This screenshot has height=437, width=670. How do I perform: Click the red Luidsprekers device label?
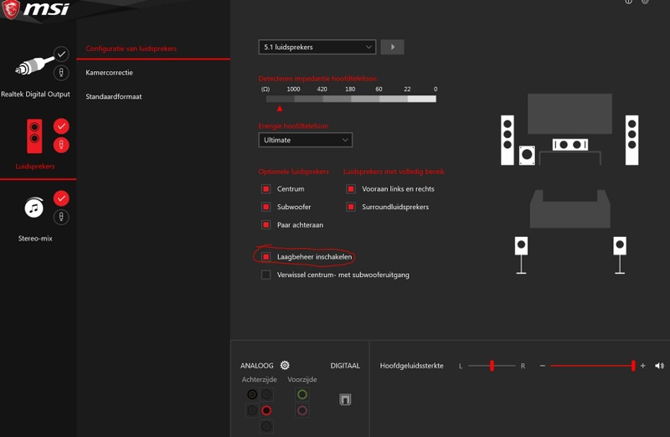pyautogui.click(x=35, y=166)
